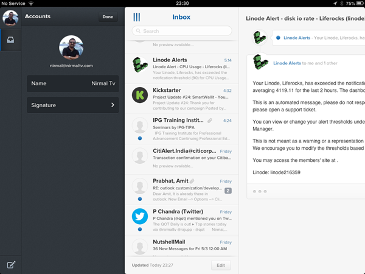Tap the three vertical bars menu icon
This screenshot has height=274, width=365.
pyautogui.click(x=137, y=17)
